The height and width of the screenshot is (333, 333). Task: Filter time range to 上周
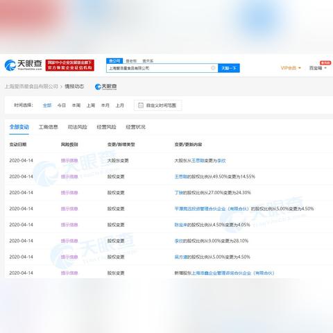(91, 105)
